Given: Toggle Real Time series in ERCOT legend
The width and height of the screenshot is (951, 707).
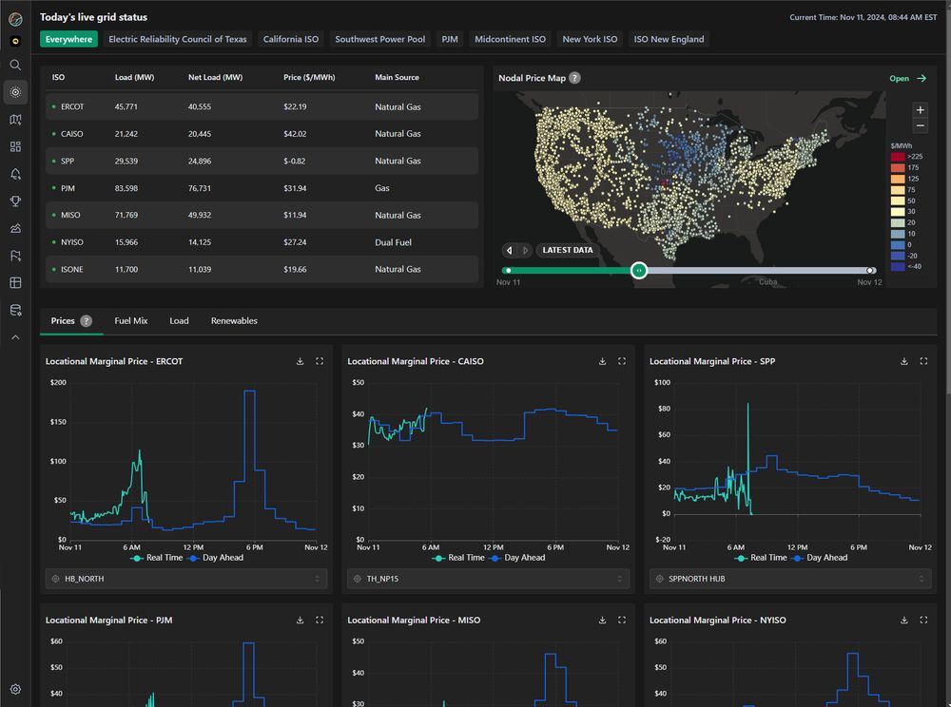Looking at the screenshot, I should pyautogui.click(x=157, y=558).
